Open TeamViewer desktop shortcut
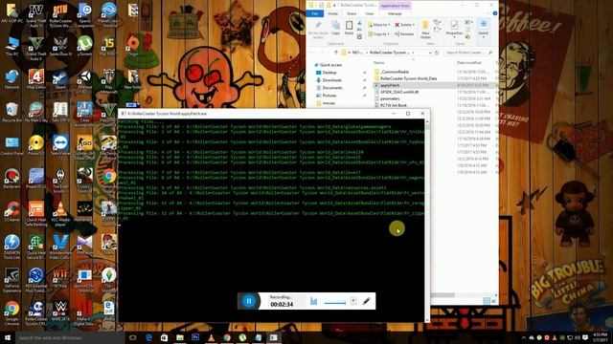This screenshot has height=344, width=613. [x=60, y=145]
